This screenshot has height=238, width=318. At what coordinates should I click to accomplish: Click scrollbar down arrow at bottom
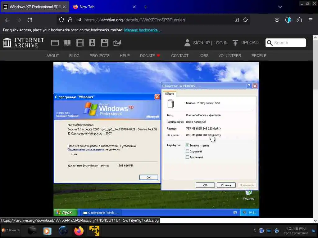(315, 221)
